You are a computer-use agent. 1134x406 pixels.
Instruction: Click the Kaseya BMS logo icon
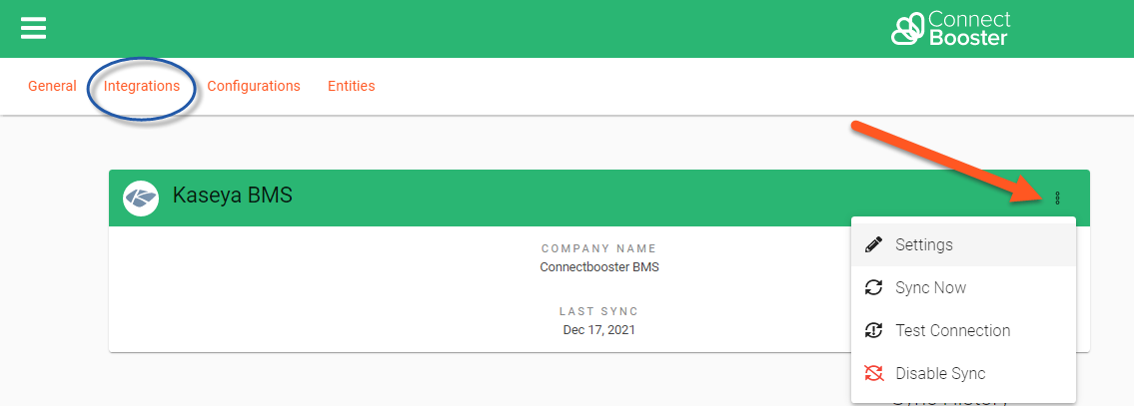click(x=141, y=198)
